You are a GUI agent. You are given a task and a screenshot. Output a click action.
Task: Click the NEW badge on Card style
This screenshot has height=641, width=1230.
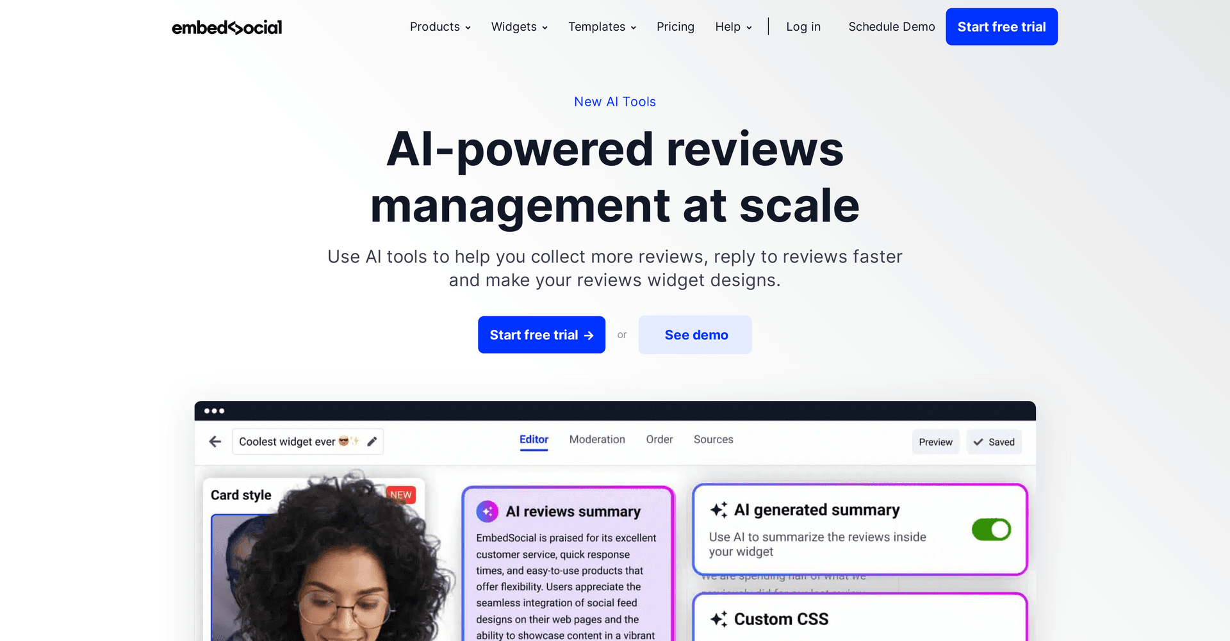pyautogui.click(x=401, y=494)
